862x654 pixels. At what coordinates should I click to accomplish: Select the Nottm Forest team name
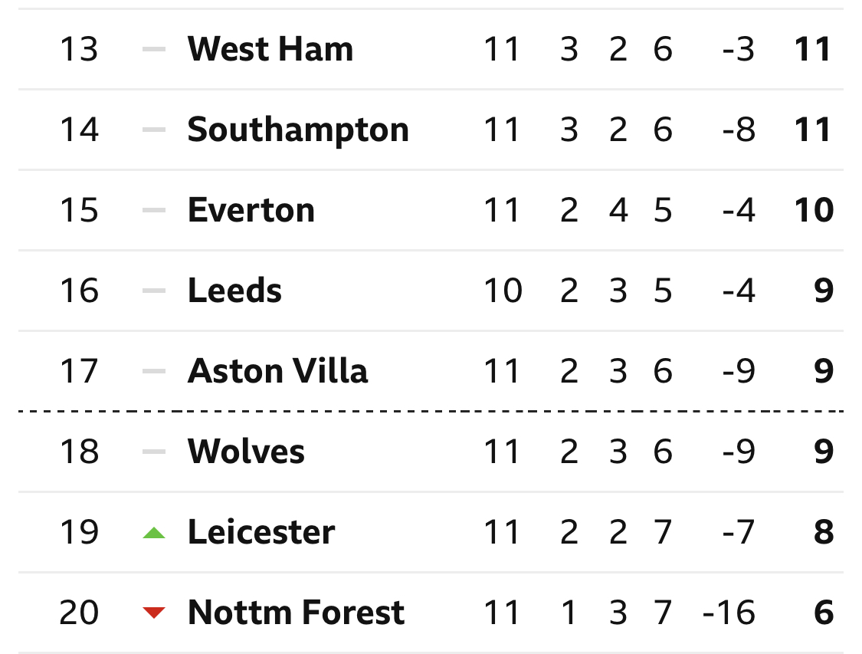pos(296,612)
